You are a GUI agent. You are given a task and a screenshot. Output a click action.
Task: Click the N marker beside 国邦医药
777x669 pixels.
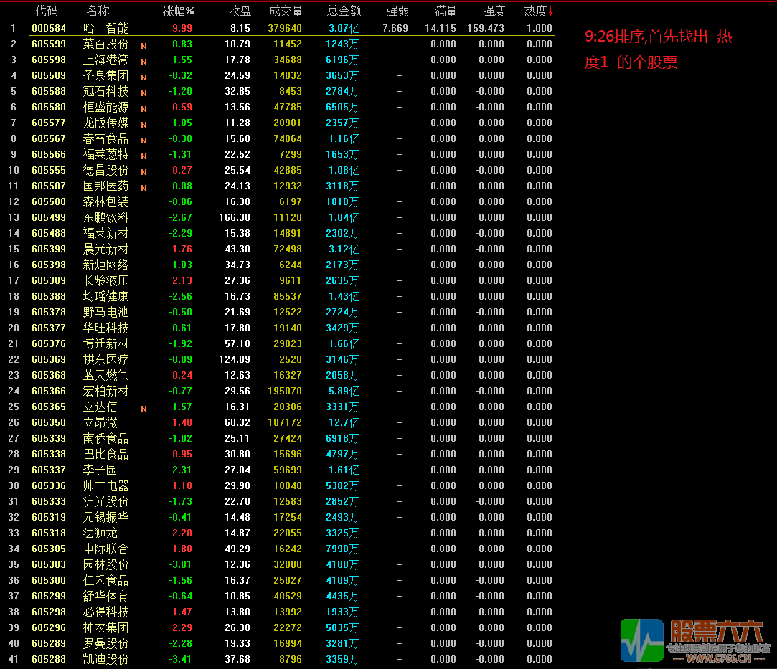click(x=143, y=188)
